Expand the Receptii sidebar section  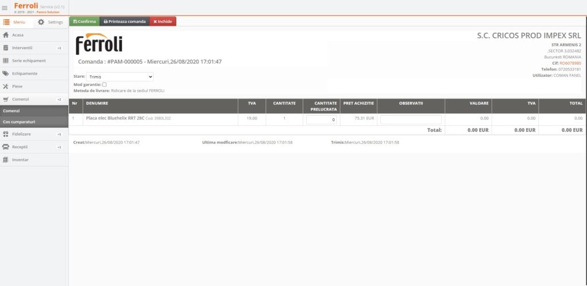(34, 147)
